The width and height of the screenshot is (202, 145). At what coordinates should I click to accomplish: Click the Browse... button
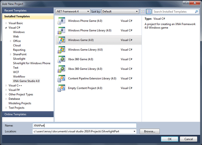[x=150, y=131]
